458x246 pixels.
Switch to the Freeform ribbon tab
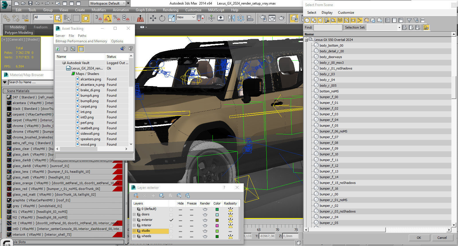click(x=41, y=27)
